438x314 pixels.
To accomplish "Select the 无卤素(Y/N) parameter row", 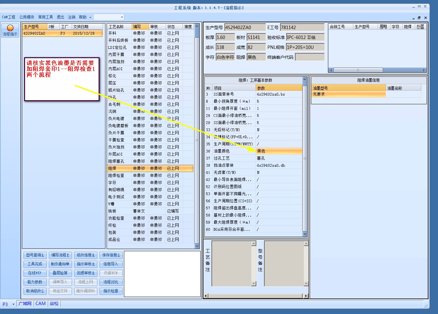I will pyautogui.click(x=253, y=172).
